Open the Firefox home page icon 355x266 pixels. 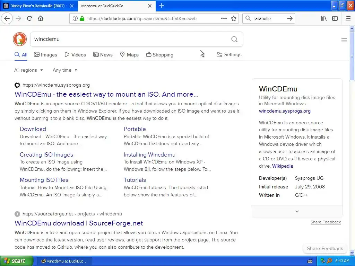(x=41, y=18)
